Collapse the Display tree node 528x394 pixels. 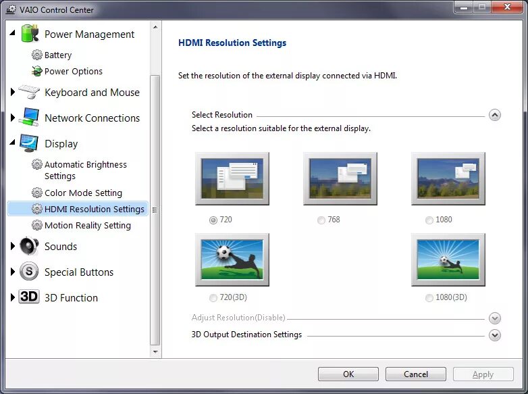(x=13, y=142)
